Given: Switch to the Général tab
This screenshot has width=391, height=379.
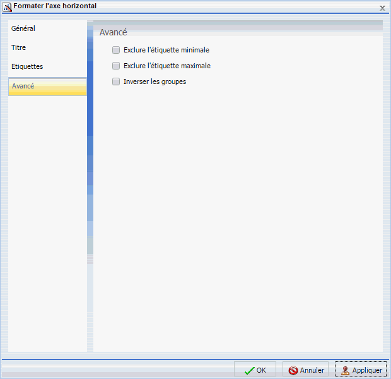Looking at the screenshot, I should [47, 28].
